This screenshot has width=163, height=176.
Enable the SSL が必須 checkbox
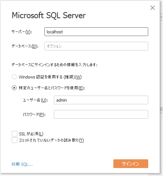click(14, 134)
